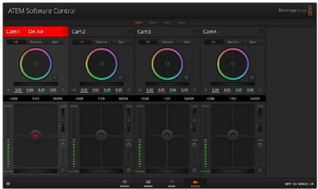Screen dimensions: 318x189
Task: Select Gain mode for Cam4
Action: (252, 42)
